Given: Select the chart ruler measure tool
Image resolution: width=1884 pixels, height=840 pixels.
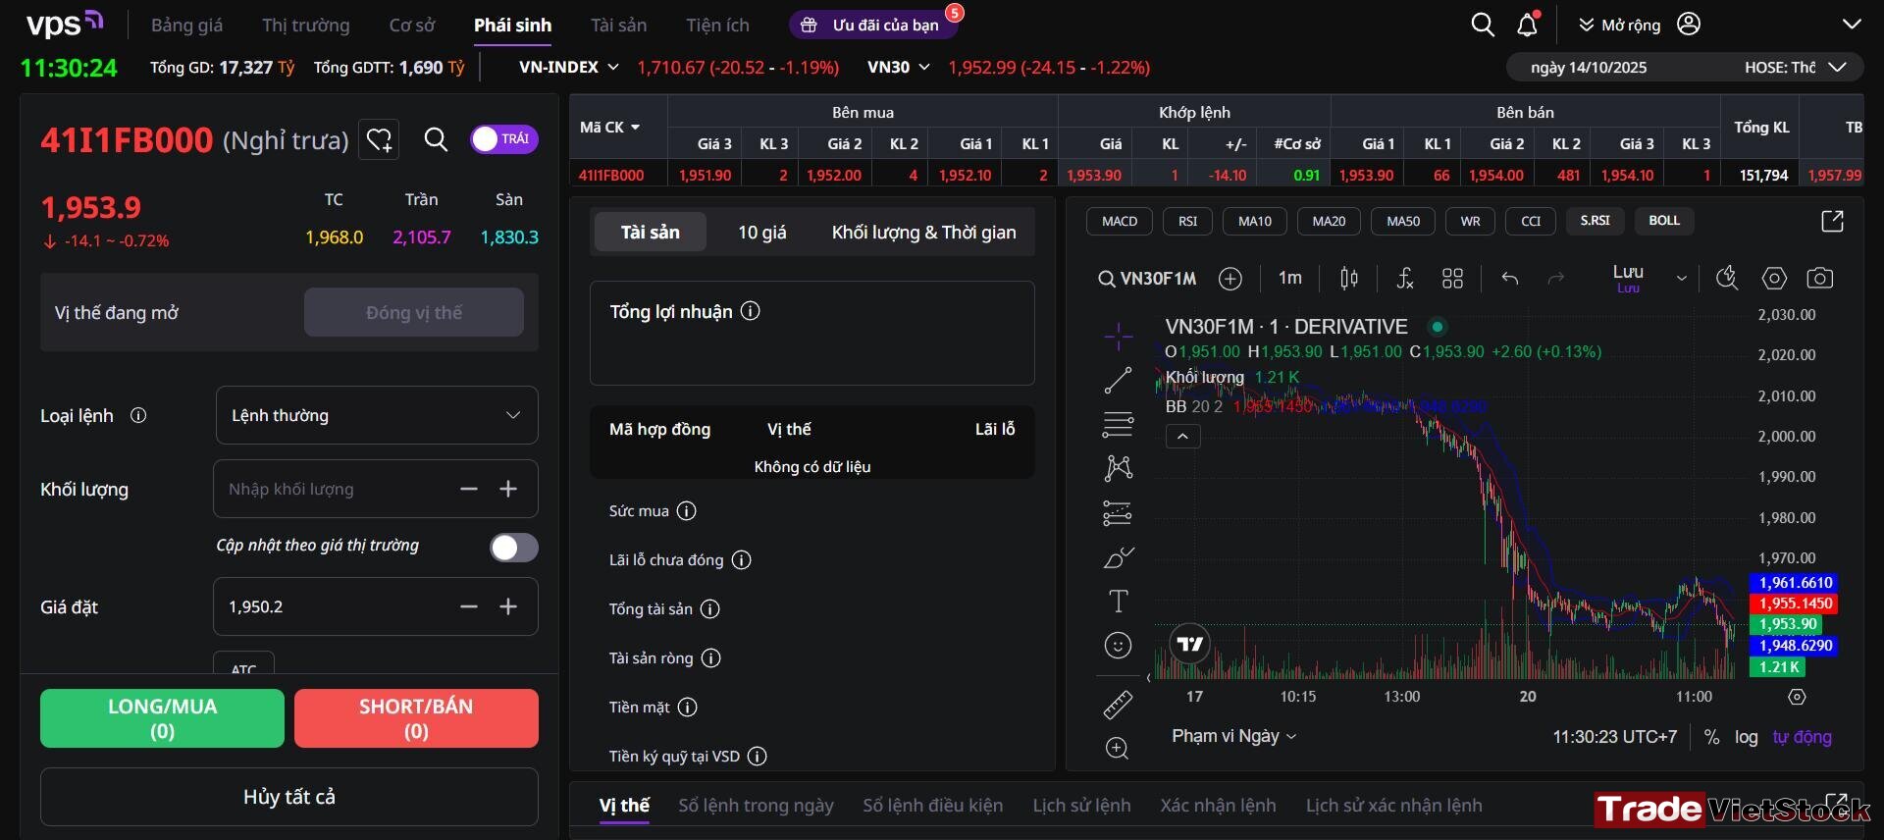Looking at the screenshot, I should [1118, 704].
